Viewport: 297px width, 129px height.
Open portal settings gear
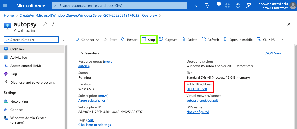[x=228, y=5]
